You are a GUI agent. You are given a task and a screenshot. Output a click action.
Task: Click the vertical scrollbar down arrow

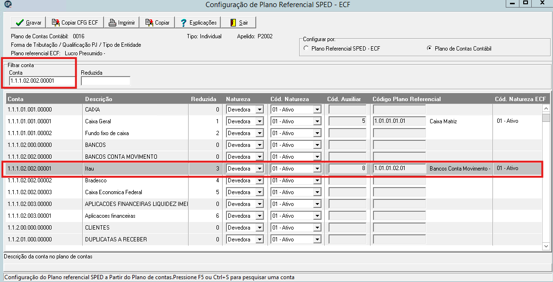[546, 246]
